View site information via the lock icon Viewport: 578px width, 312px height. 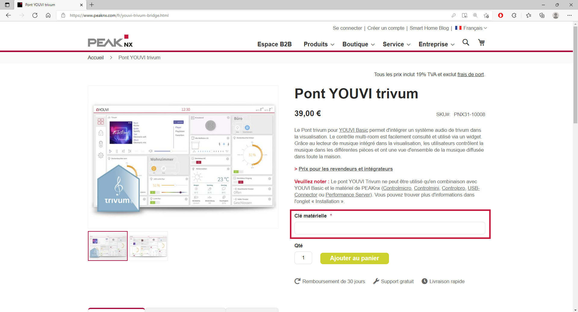(x=63, y=15)
